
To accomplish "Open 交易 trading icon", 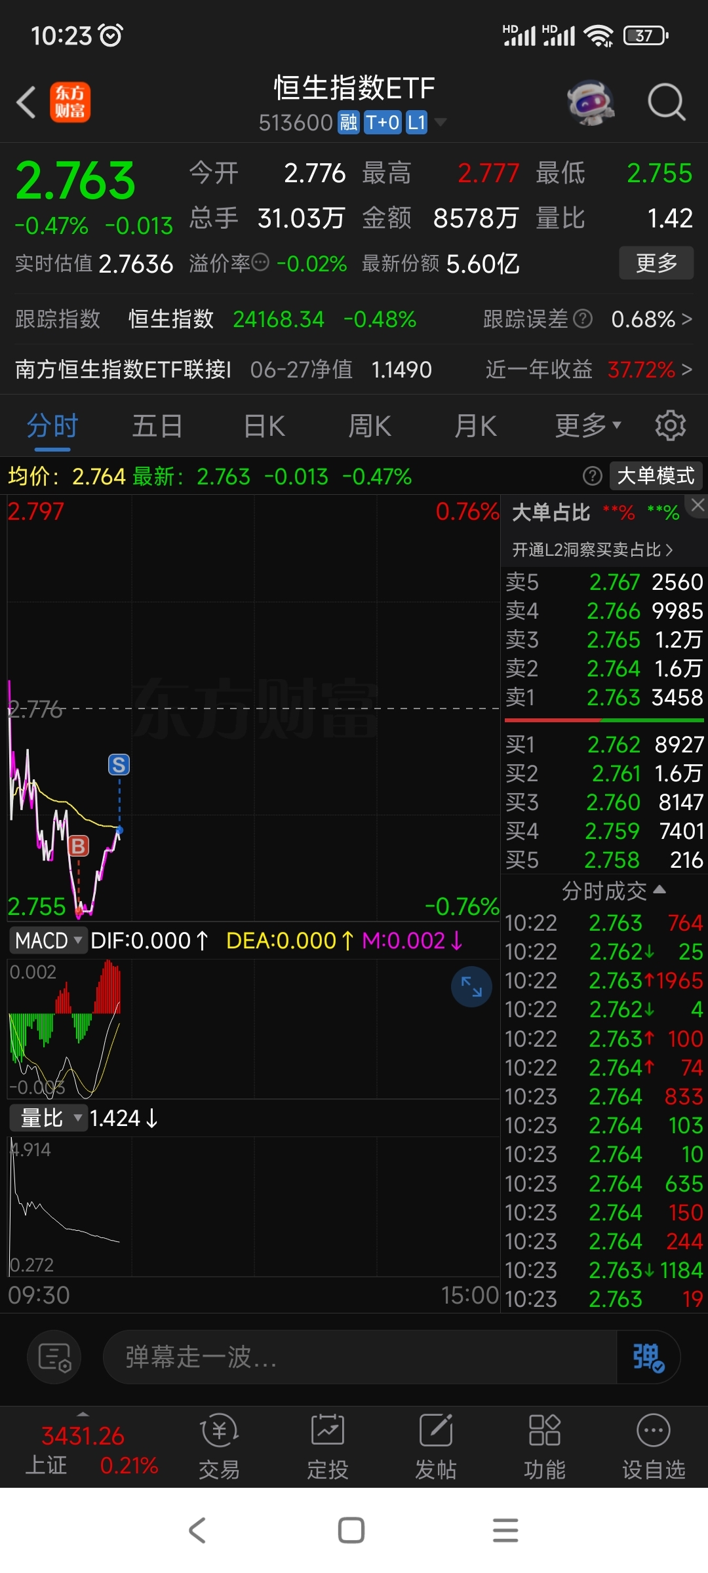I will (x=219, y=1447).
